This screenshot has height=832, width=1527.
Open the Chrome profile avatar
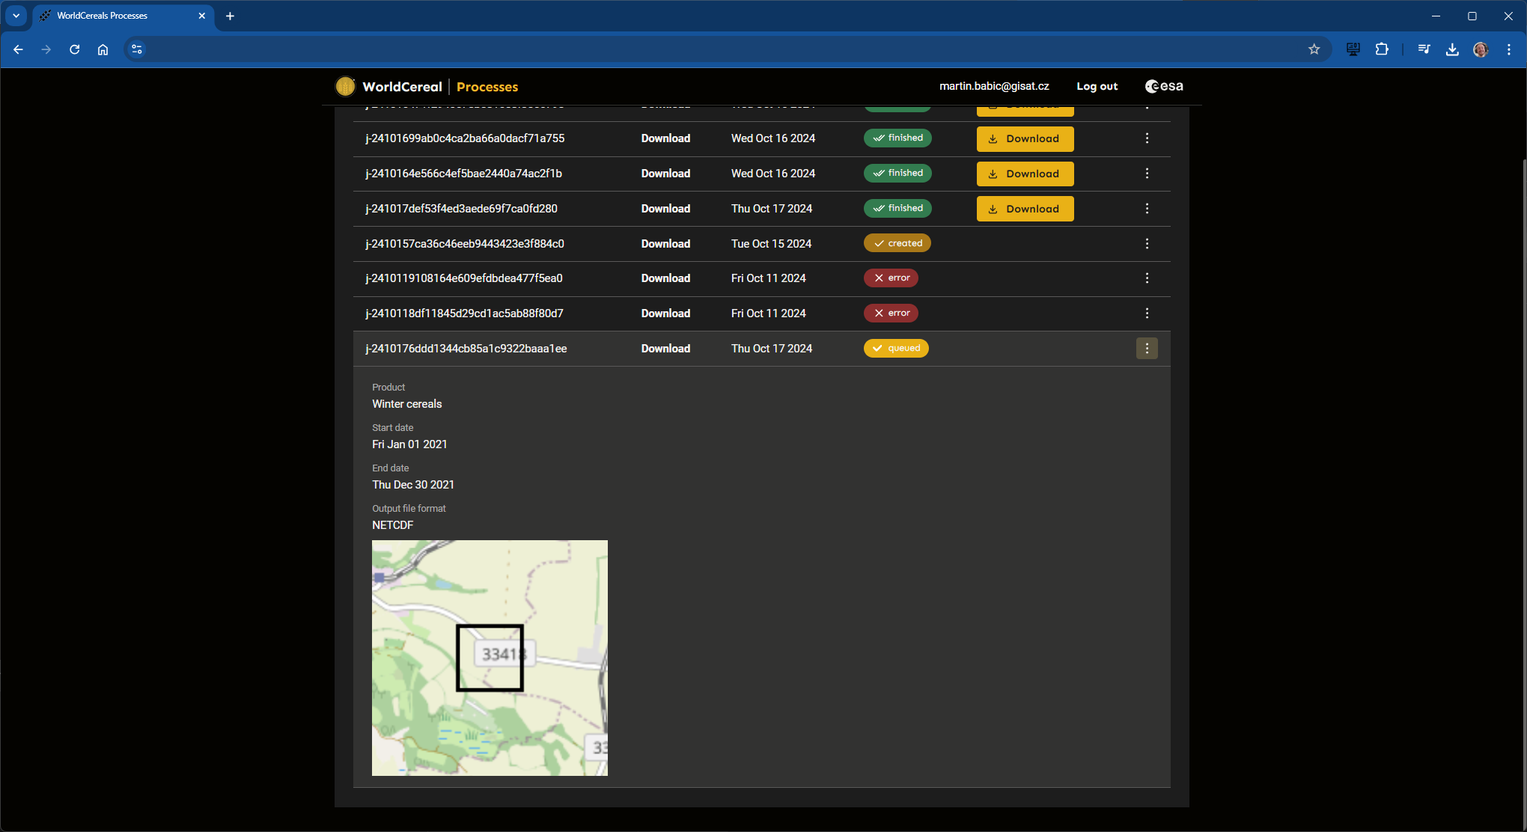click(1481, 49)
